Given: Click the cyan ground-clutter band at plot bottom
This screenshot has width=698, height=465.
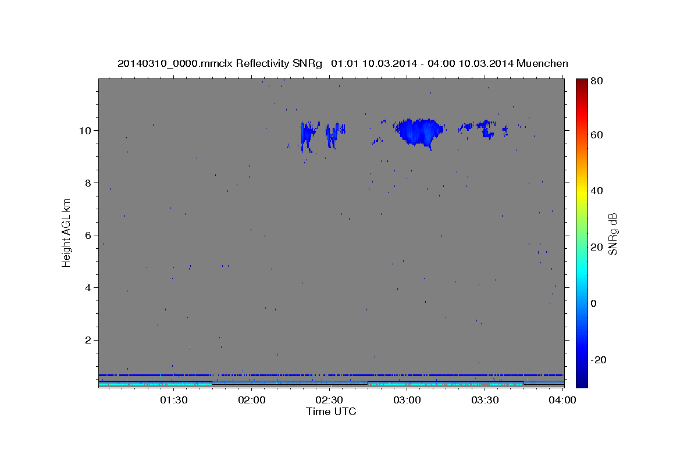Looking at the screenshot, I should click(331, 384).
